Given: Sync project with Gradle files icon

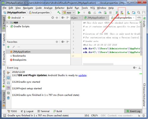Looking at the screenshot, I should [x=117, y=13].
